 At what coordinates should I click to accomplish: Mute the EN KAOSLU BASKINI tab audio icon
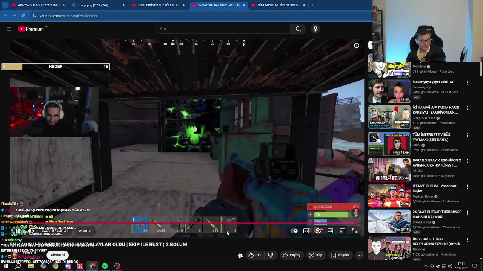click(x=238, y=5)
